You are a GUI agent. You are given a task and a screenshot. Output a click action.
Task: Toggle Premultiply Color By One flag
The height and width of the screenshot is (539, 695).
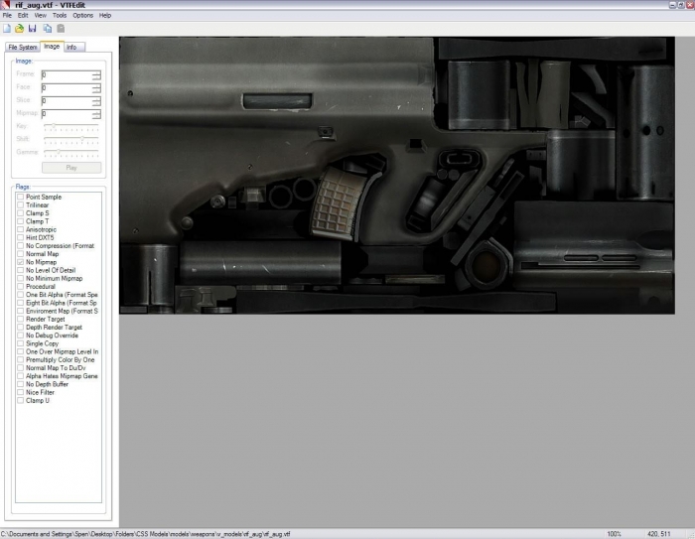pos(21,360)
